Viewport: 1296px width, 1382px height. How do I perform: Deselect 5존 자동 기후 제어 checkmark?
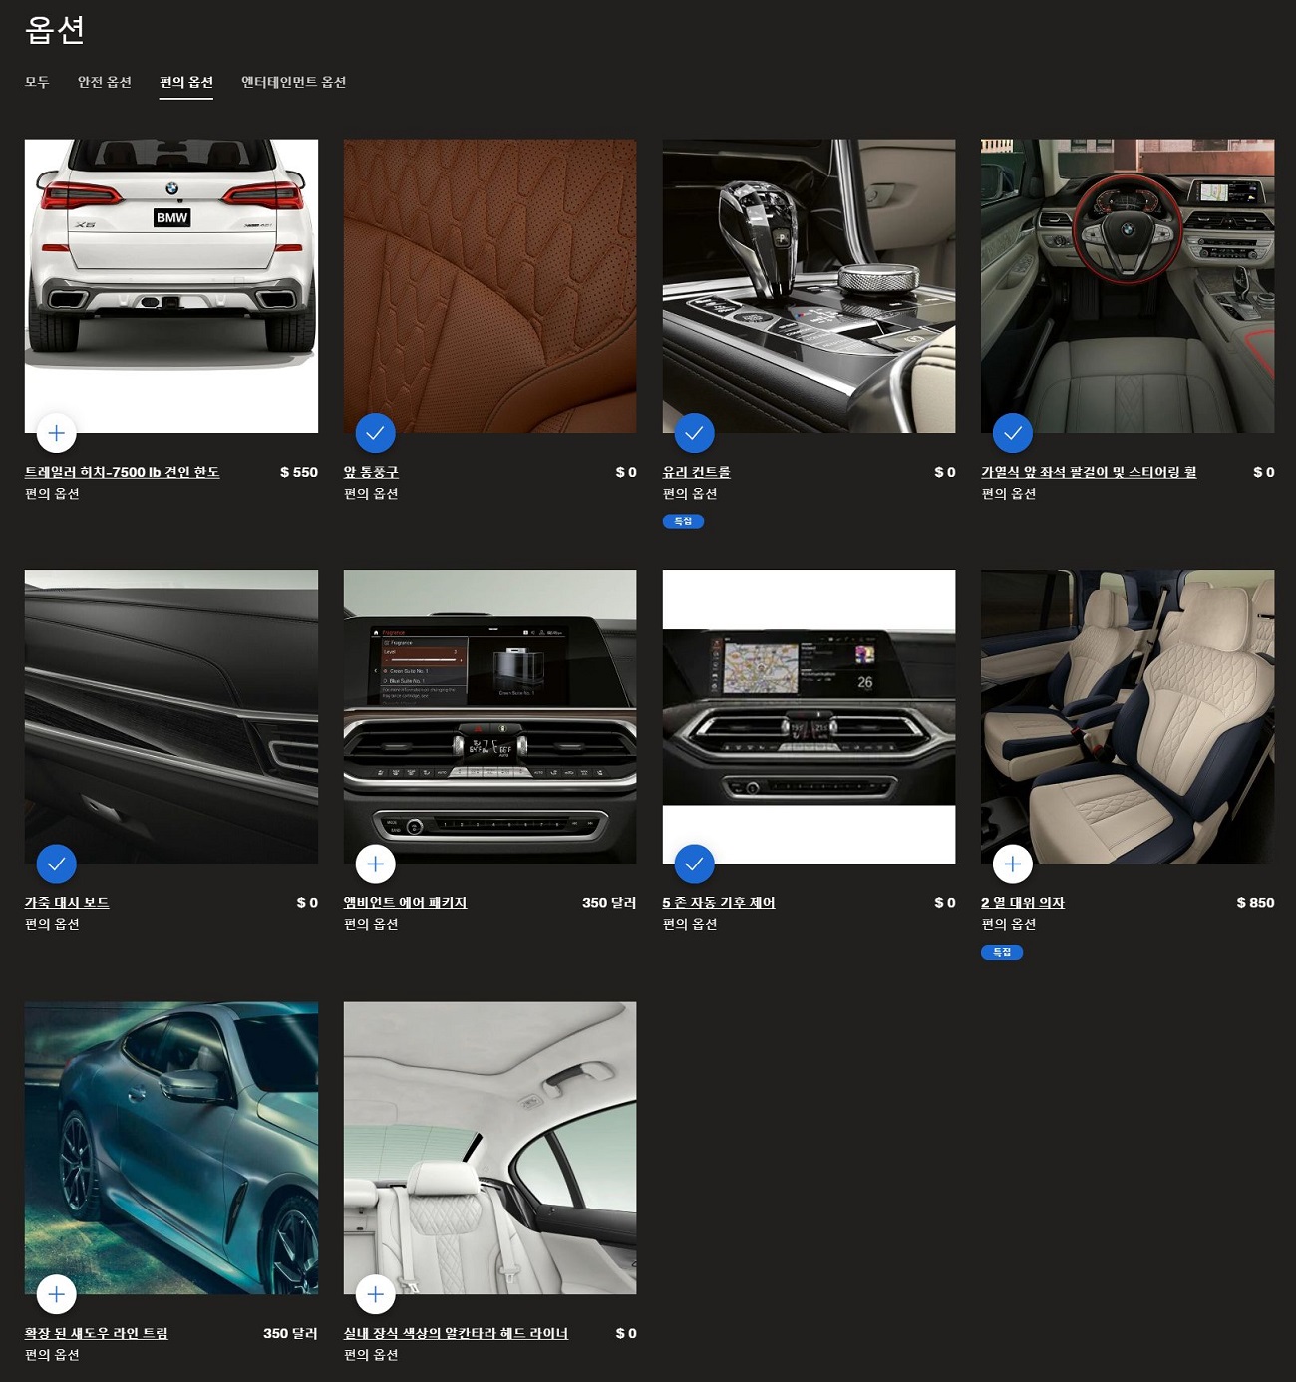tap(694, 864)
